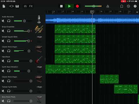Mute the Hard Rock guitar track
The width and height of the screenshot is (139, 104).
tap(3, 61)
